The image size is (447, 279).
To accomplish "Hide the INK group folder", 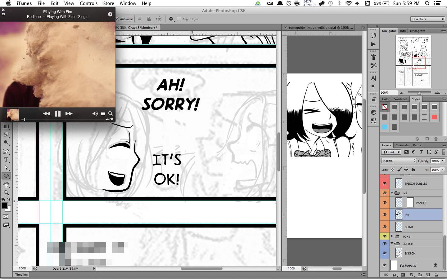I will [x=385, y=193].
